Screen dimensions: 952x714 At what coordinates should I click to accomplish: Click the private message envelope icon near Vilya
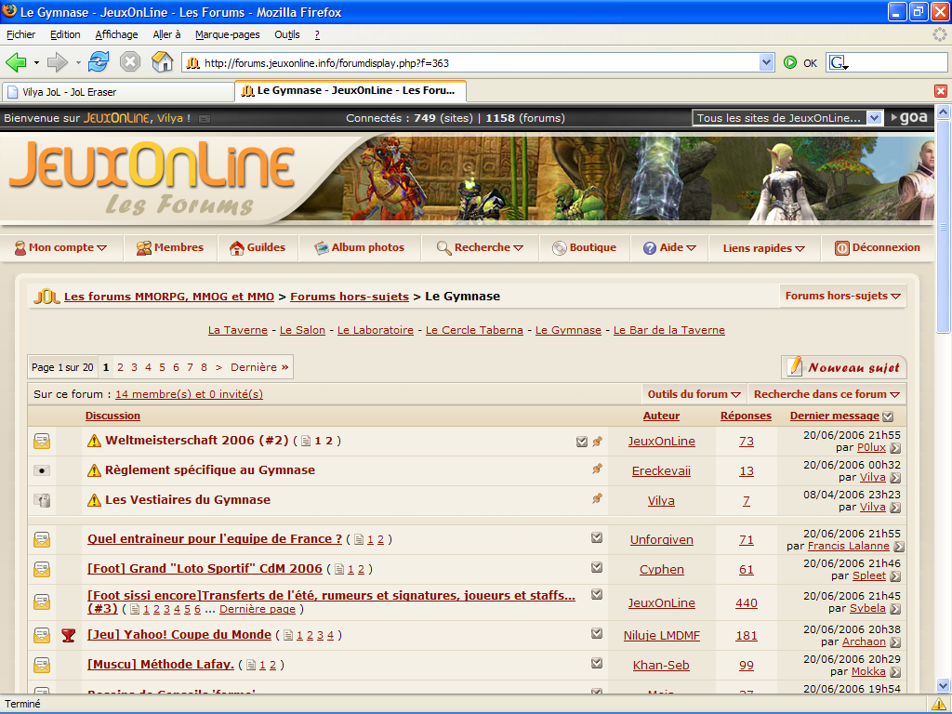tap(205, 118)
